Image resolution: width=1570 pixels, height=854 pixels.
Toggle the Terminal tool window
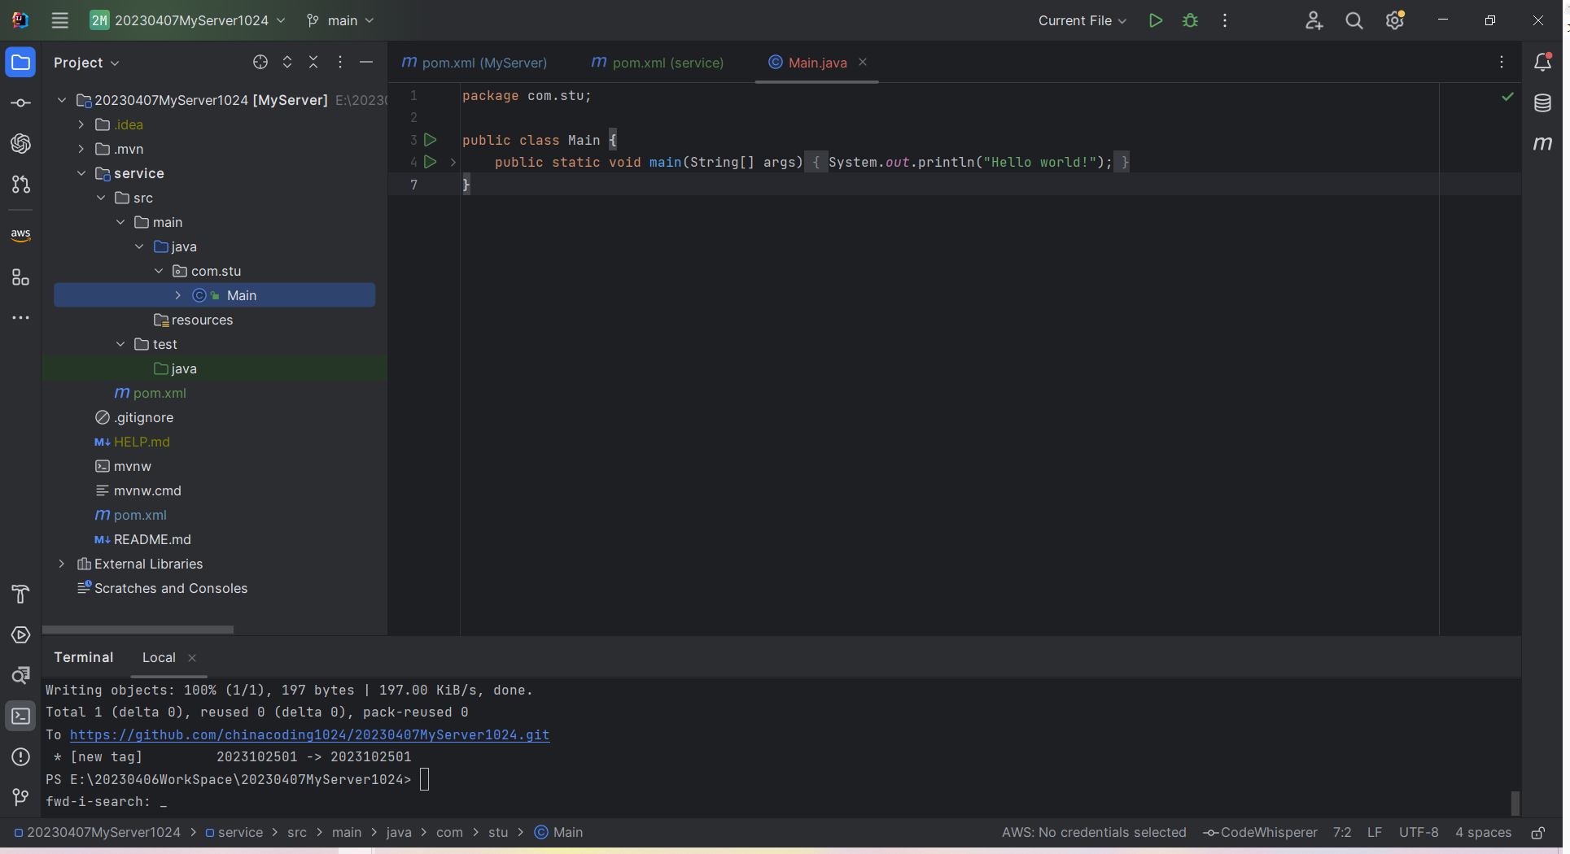(x=21, y=717)
